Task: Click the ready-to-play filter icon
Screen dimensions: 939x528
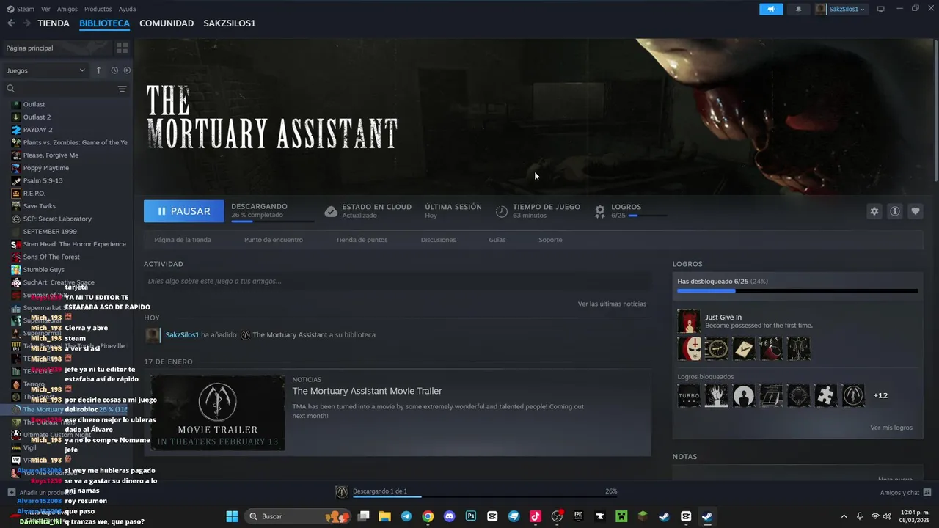Action: coord(127,70)
